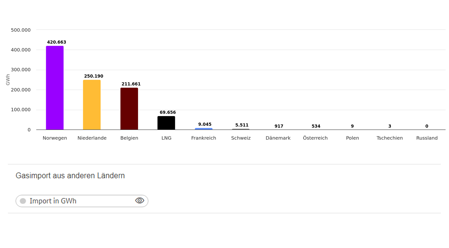Click the value label 9 above Polen
The image size is (449, 248).
click(352, 126)
